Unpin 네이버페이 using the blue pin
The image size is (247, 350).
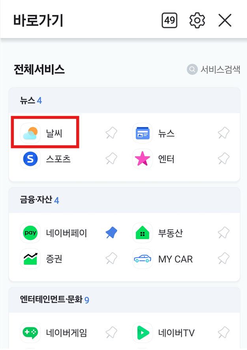(x=111, y=233)
